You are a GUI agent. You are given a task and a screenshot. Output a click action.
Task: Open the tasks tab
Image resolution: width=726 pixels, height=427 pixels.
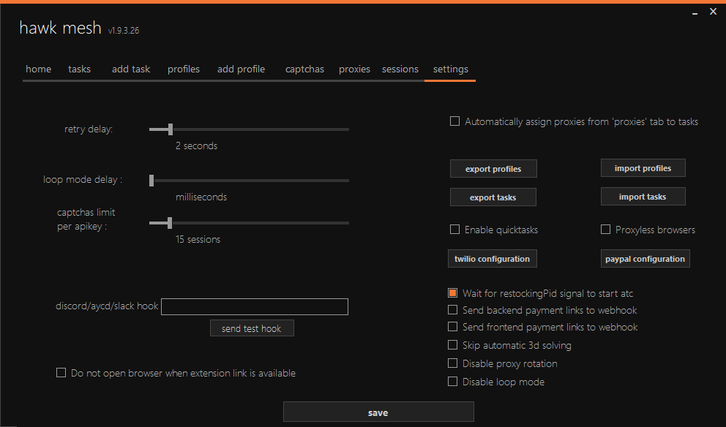point(79,69)
